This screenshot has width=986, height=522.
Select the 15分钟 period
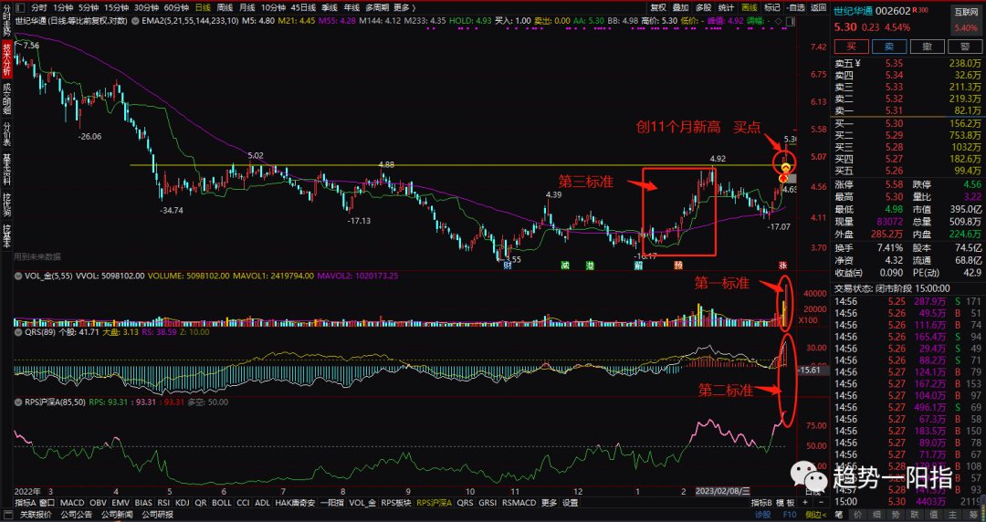116,7
